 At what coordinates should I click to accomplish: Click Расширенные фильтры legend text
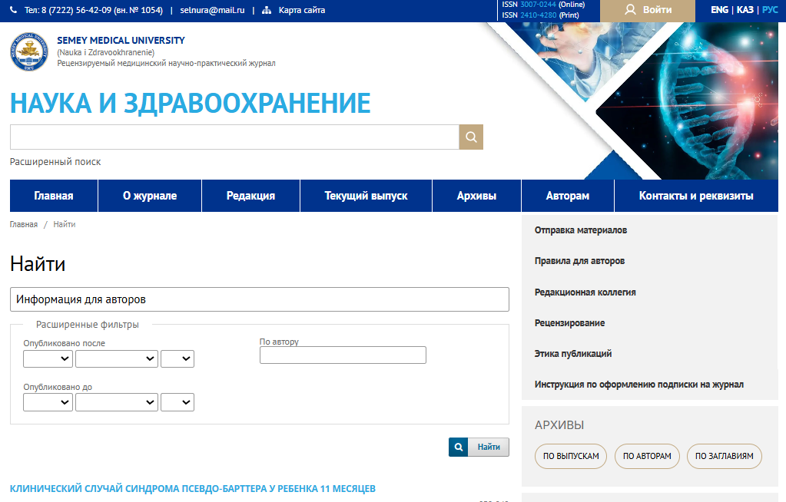88,325
